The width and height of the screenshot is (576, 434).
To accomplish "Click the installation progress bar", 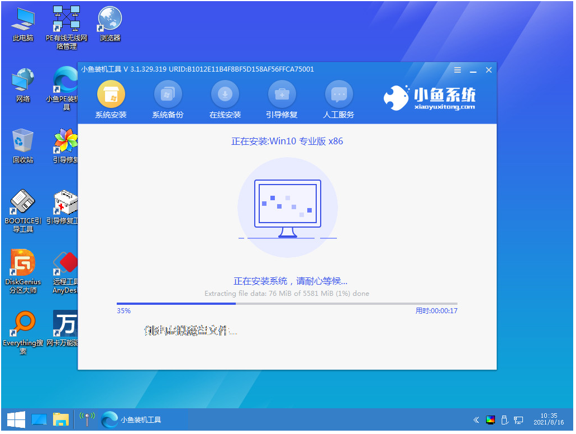I will click(x=286, y=304).
